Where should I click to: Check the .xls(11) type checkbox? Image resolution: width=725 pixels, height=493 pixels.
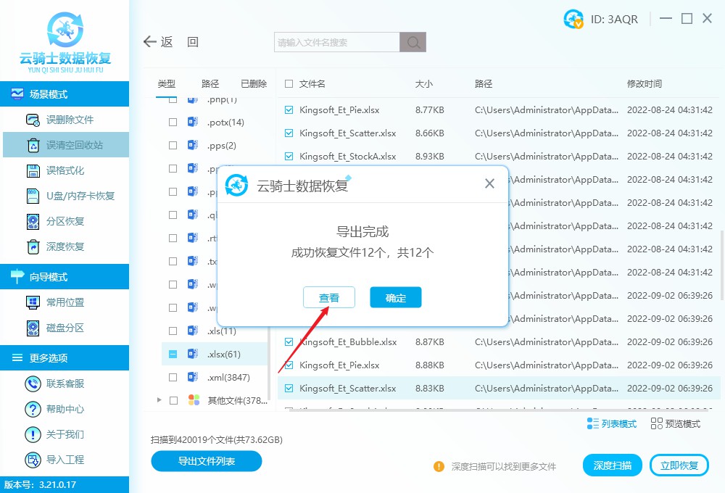coord(173,331)
